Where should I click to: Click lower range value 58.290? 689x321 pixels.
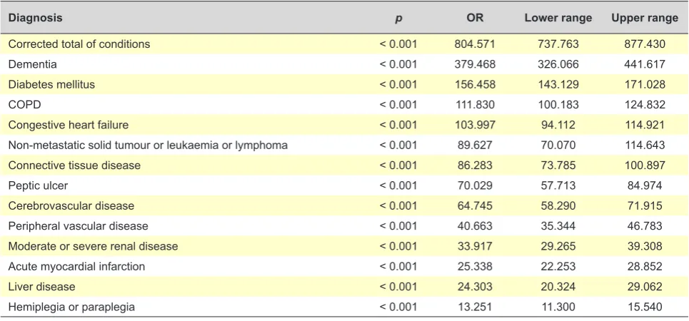tap(558, 205)
